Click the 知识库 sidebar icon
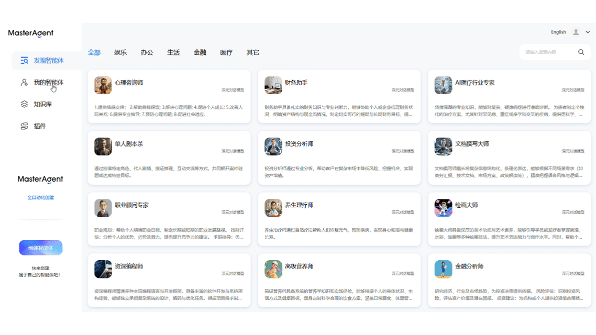The width and height of the screenshot is (596, 335). coord(24,103)
